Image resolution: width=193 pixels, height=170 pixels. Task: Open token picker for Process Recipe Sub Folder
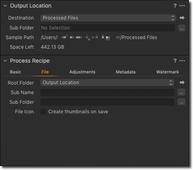(181, 102)
